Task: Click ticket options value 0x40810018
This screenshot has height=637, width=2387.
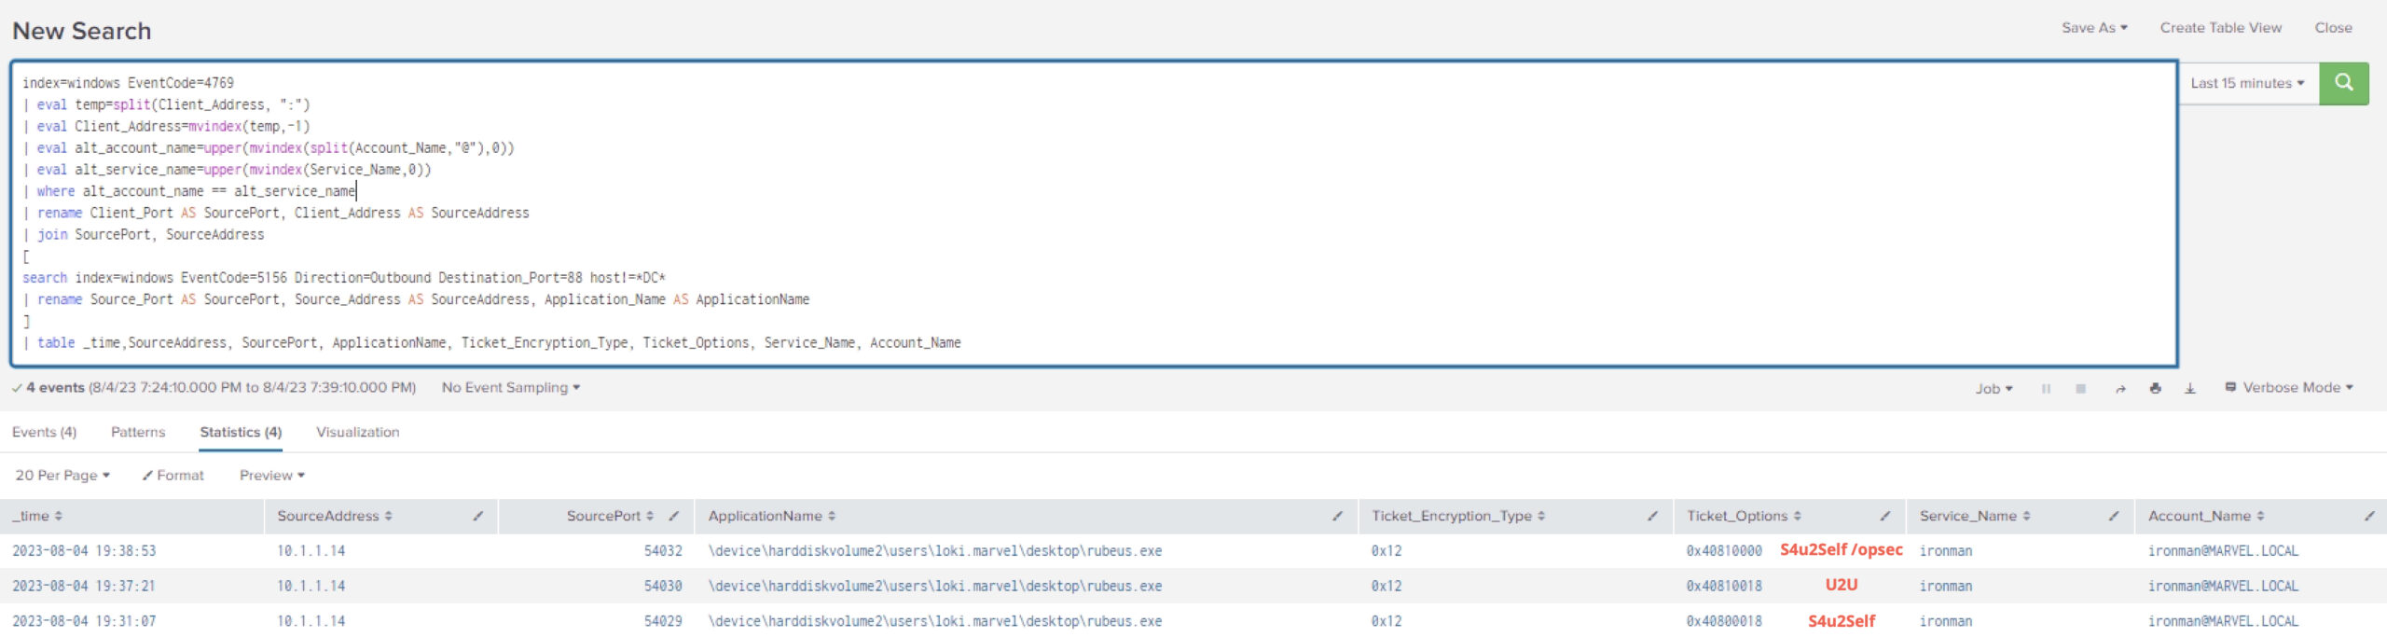Action: point(1724,587)
